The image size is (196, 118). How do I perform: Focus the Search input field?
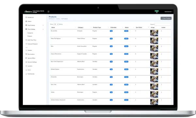click(162, 24)
